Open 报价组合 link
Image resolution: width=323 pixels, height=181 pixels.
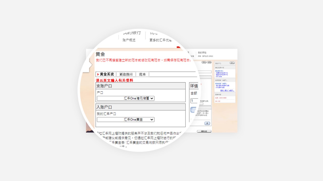click(x=219, y=76)
